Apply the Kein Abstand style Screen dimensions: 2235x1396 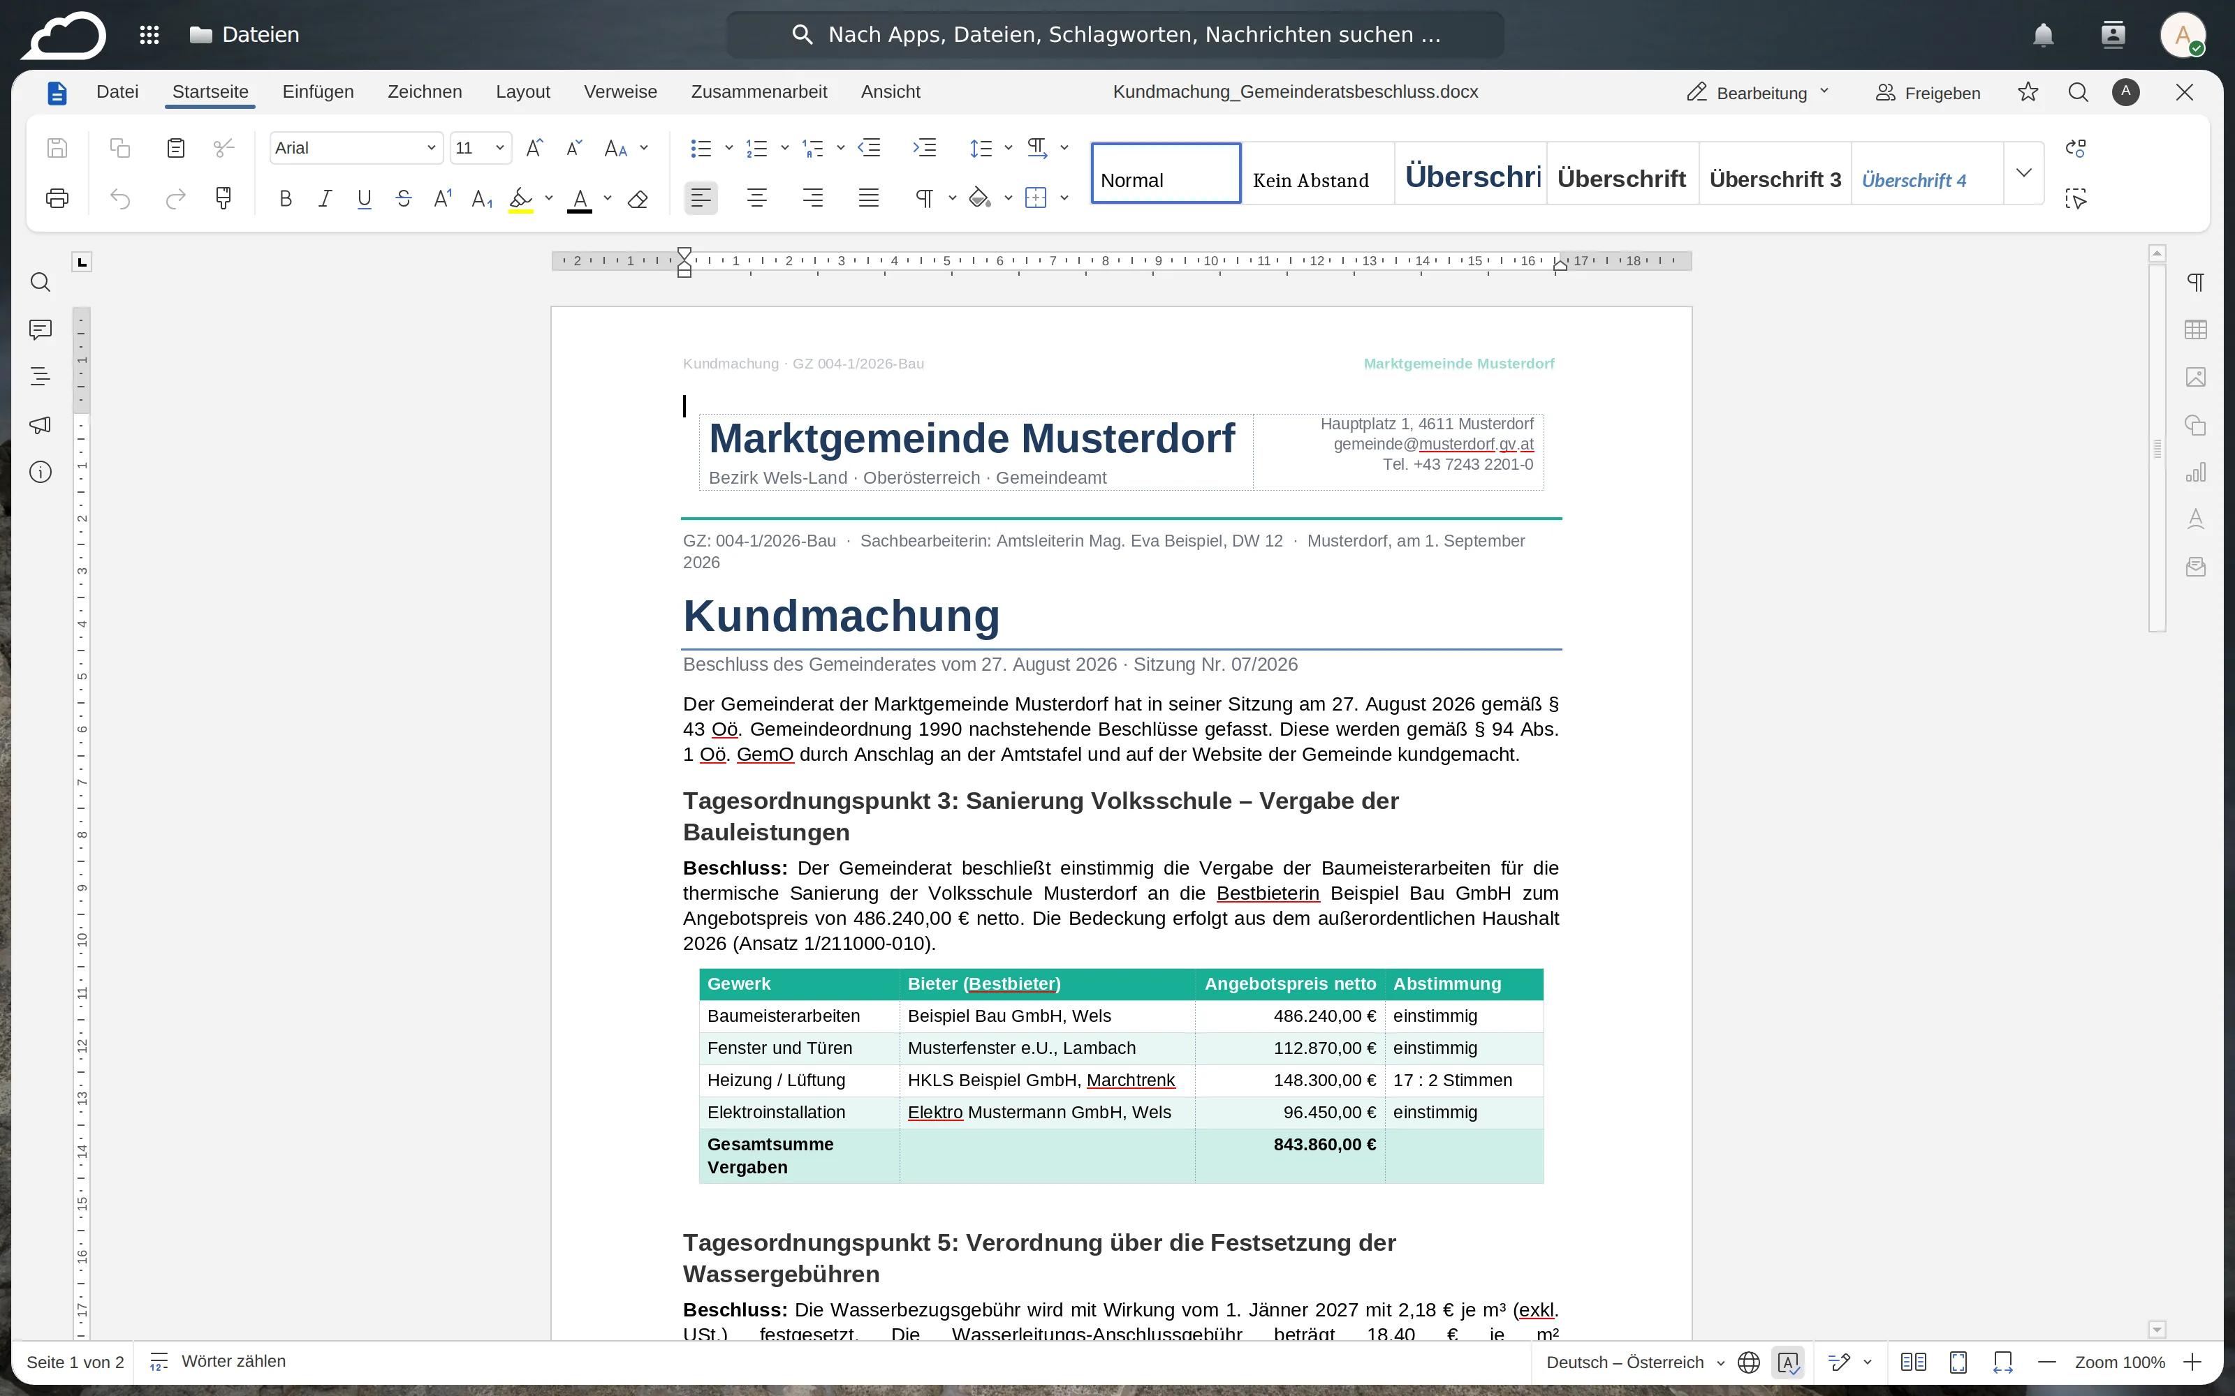(x=1317, y=174)
